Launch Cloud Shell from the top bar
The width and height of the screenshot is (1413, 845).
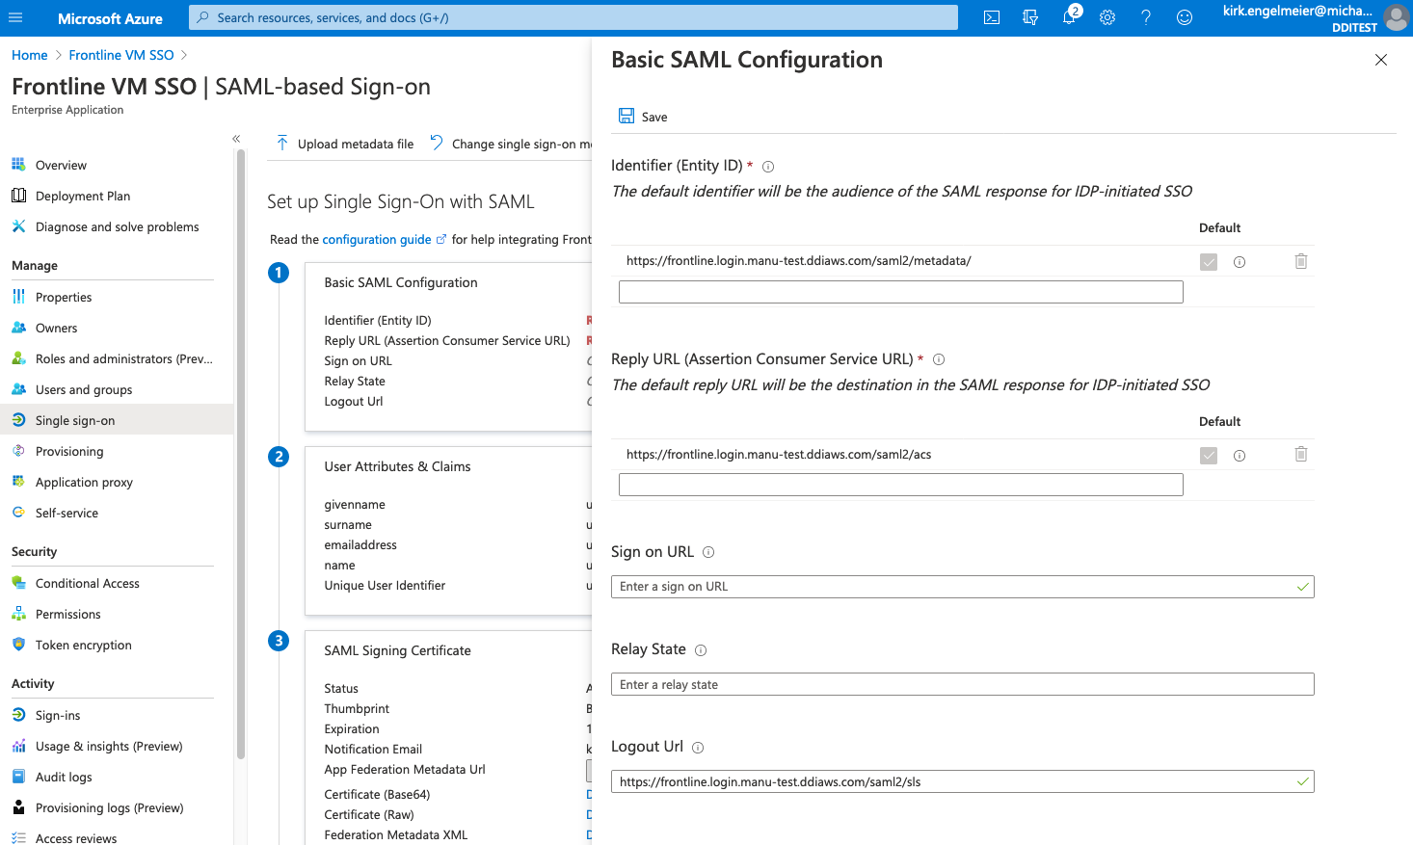pos(991,16)
